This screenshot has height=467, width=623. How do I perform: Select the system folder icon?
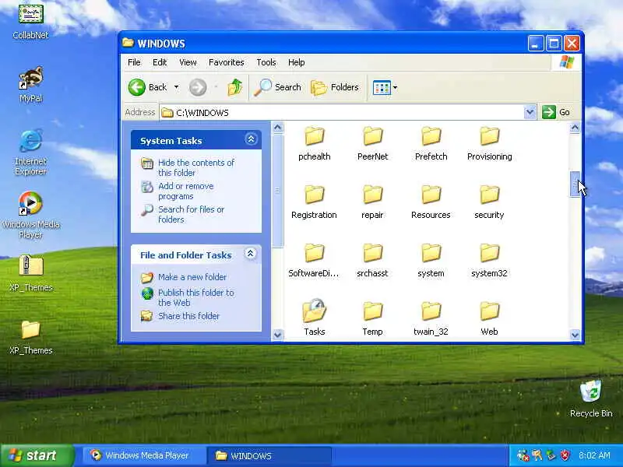point(431,253)
